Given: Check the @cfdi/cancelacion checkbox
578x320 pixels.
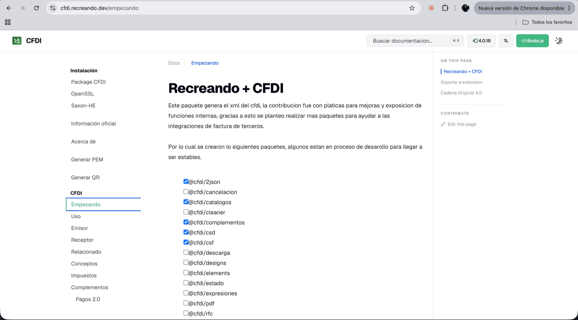Looking at the screenshot, I should (x=186, y=192).
